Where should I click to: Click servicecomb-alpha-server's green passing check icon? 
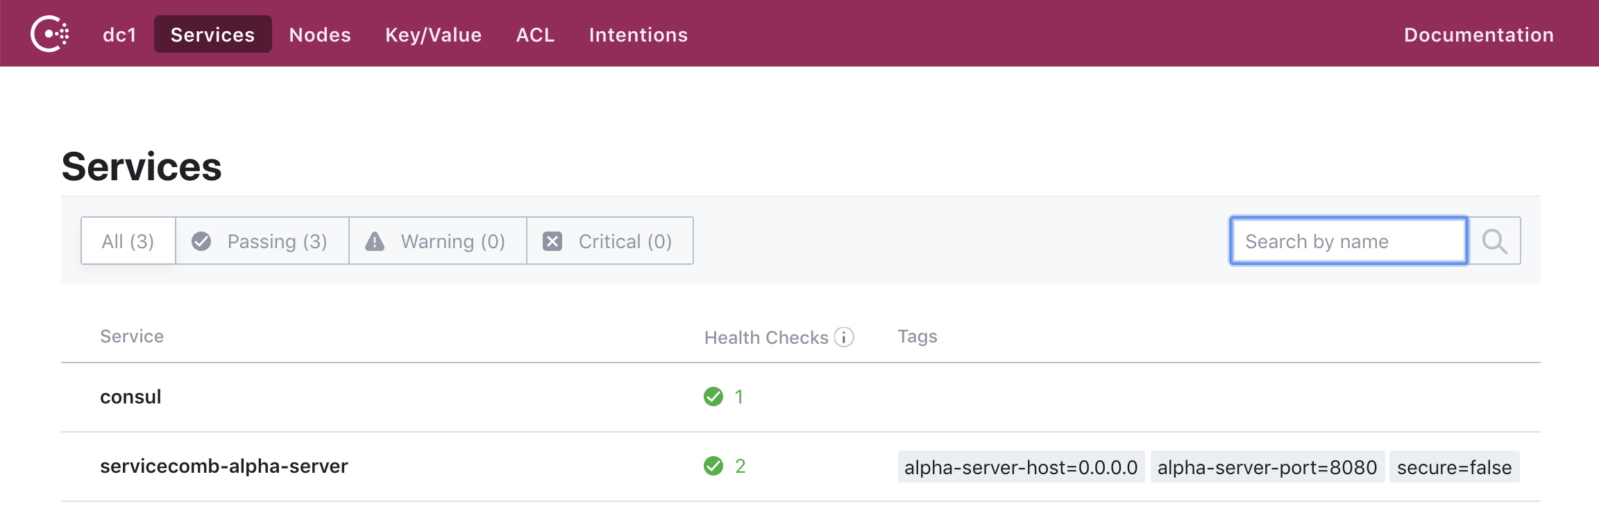(713, 466)
